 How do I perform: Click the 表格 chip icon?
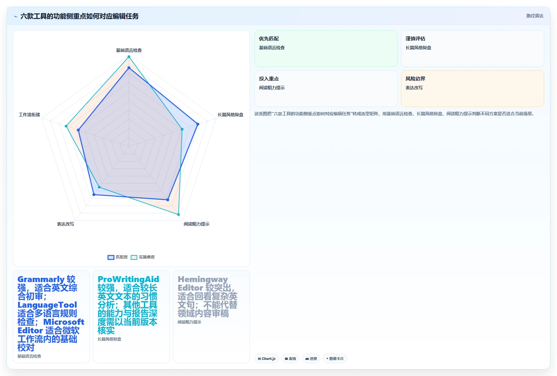pyautogui.click(x=286, y=359)
